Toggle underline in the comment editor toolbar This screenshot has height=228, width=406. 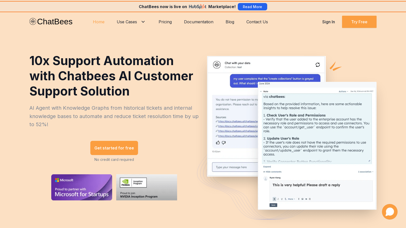tap(282, 199)
